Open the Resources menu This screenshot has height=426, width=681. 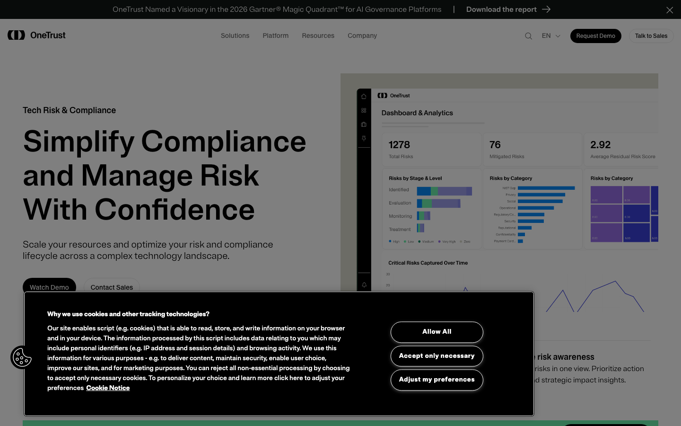coord(318,35)
